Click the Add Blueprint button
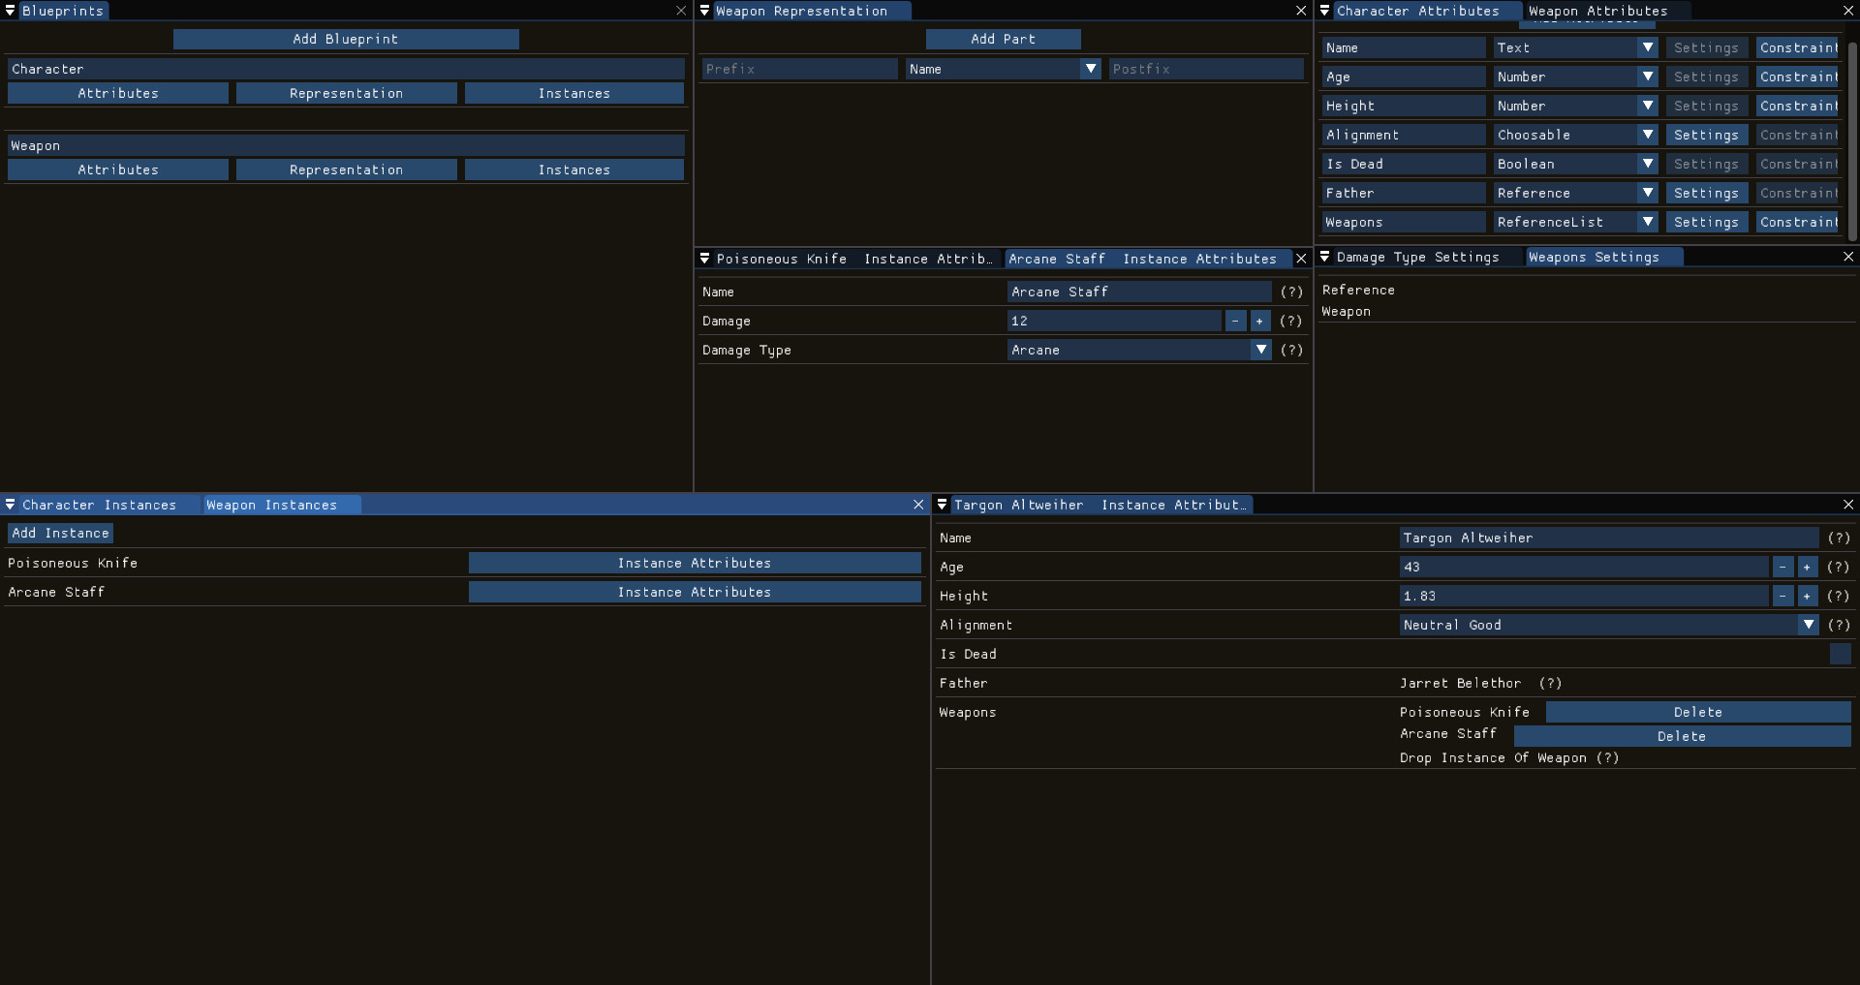The height and width of the screenshot is (985, 1860). point(346,39)
